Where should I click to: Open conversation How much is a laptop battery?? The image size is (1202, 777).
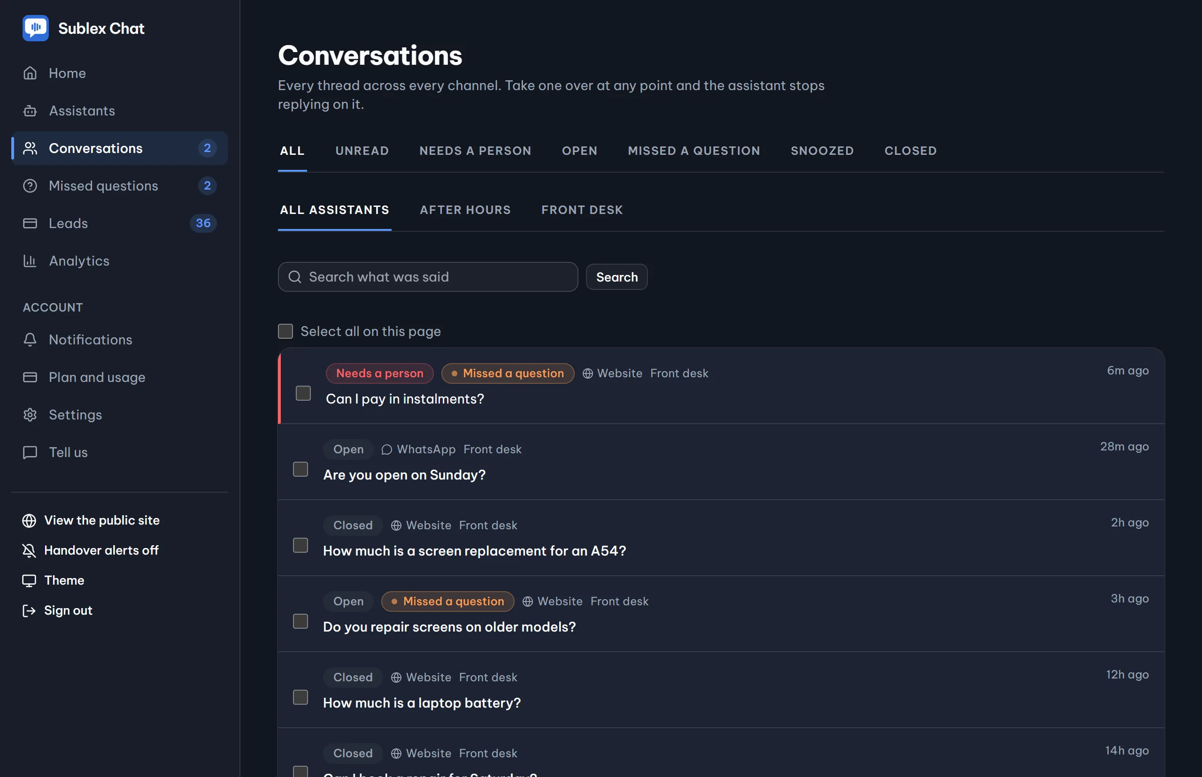click(x=422, y=703)
